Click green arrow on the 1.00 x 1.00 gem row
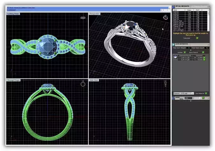This screenshot has height=151, width=215. click(x=204, y=58)
